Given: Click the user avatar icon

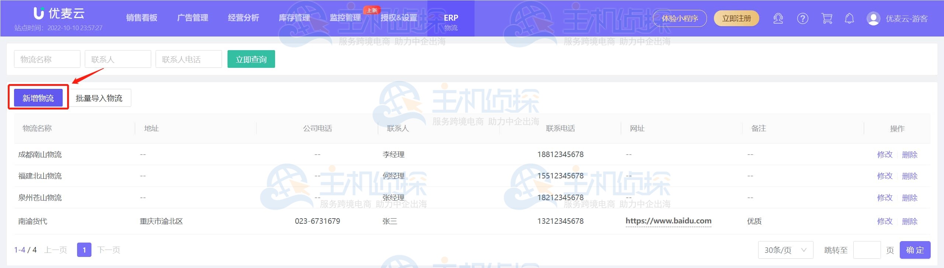Looking at the screenshot, I should click(874, 18).
